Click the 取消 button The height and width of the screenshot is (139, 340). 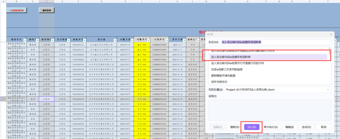[324, 127]
